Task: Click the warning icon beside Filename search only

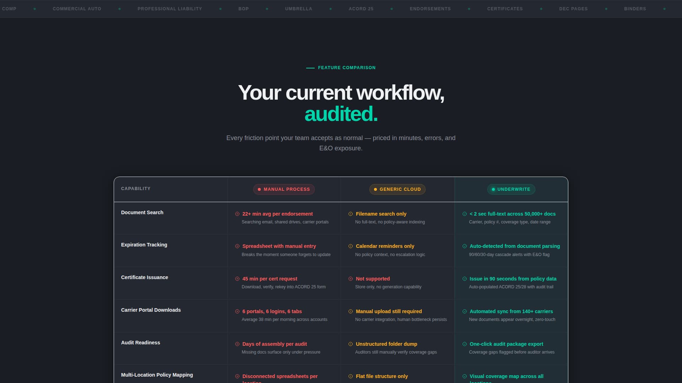Action: tap(351, 214)
